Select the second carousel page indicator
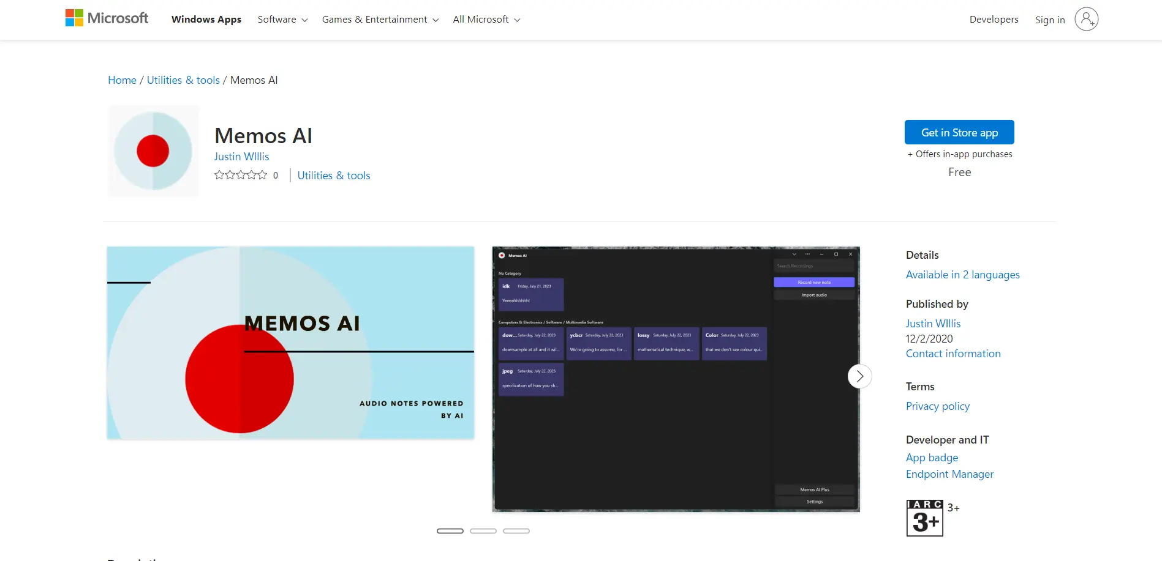Image resolution: width=1162 pixels, height=561 pixels. 483,531
